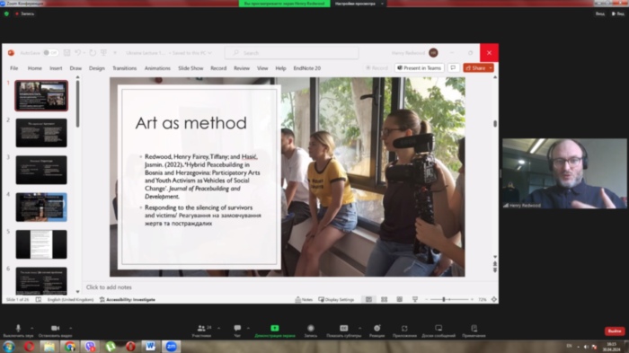
Task: Open Zoom chat icon
Action: (237, 328)
